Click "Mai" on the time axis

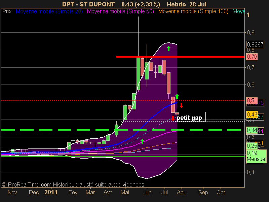125,192
